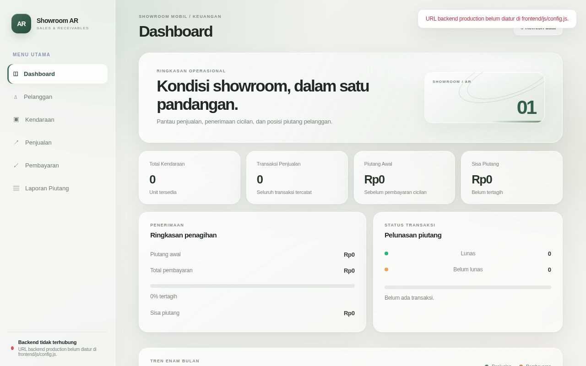Viewport: 586px width, 366px height.
Task: Click the Laporan Piutang lines icon
Action: click(16, 188)
